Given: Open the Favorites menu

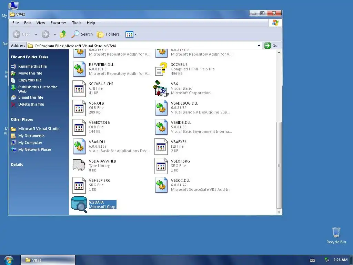Looking at the screenshot, I should [58, 23].
